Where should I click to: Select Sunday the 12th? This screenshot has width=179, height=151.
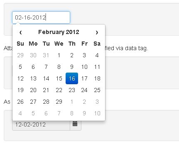(x=20, y=78)
